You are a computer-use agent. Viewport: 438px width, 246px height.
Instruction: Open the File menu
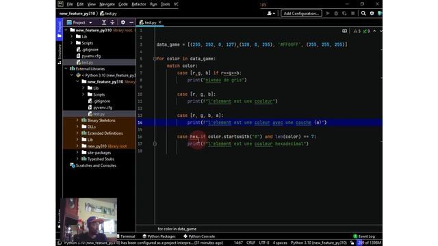coord(70,4)
